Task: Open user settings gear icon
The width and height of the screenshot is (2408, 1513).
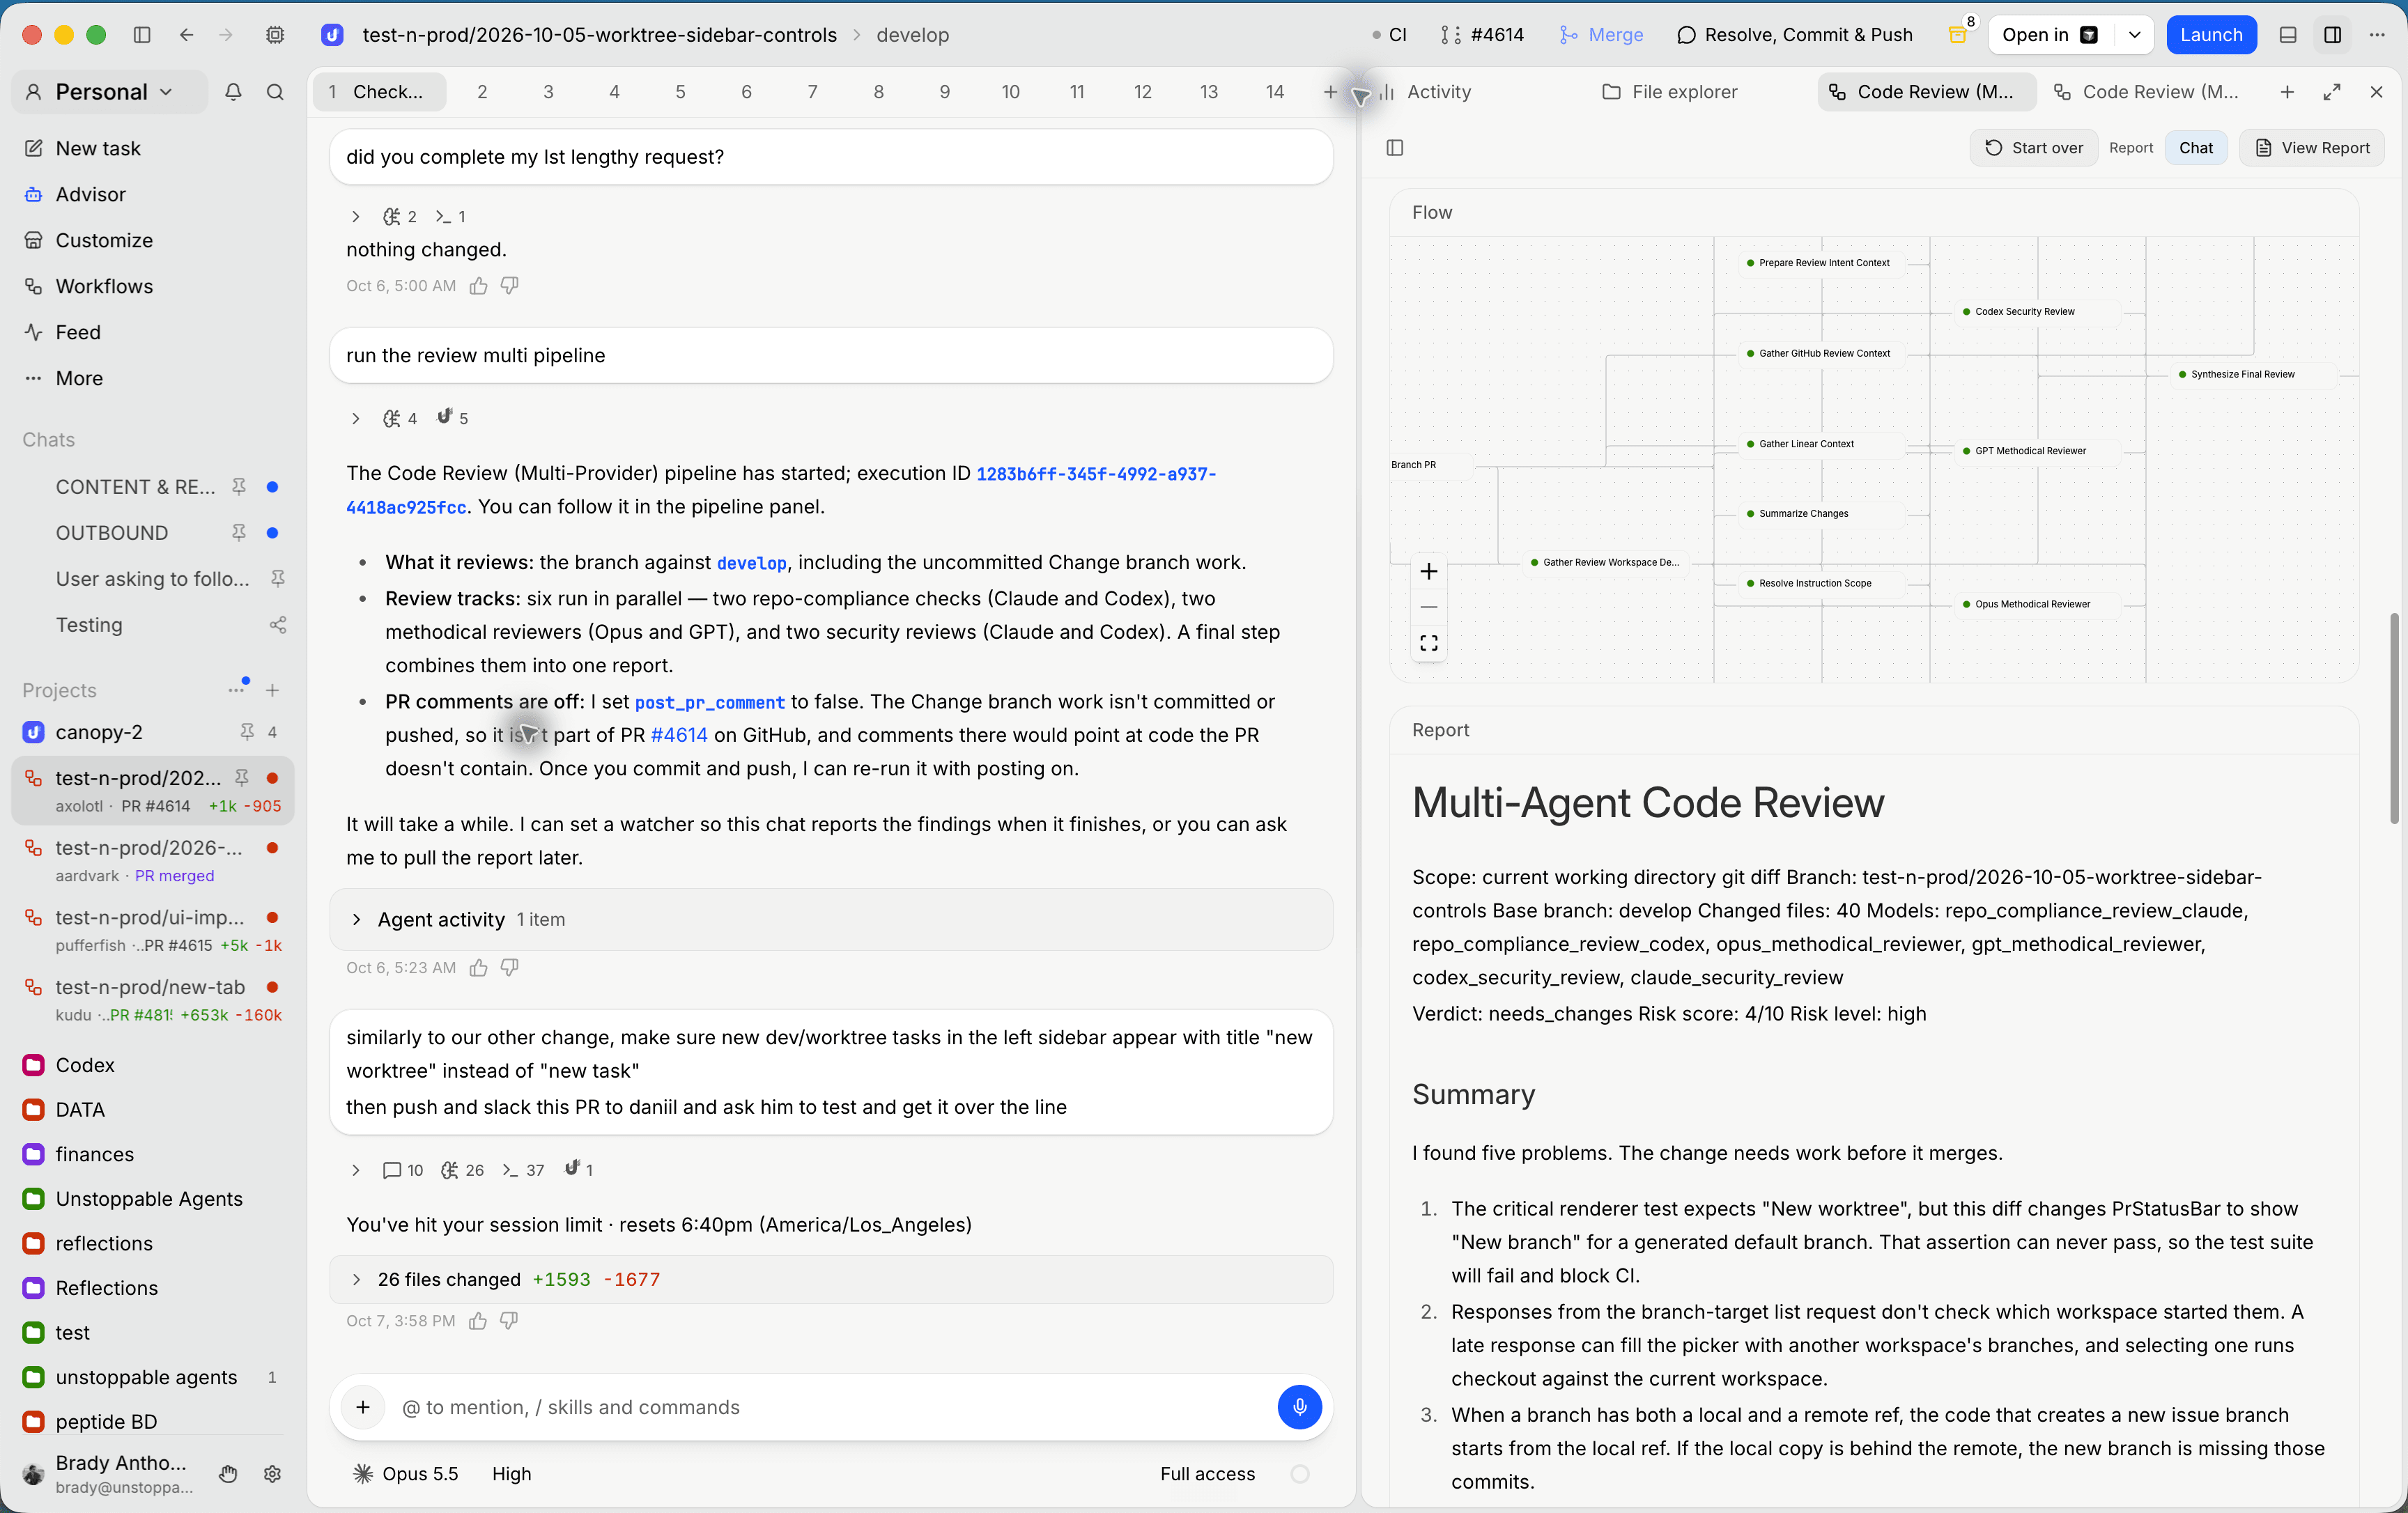Action: pyautogui.click(x=272, y=1473)
